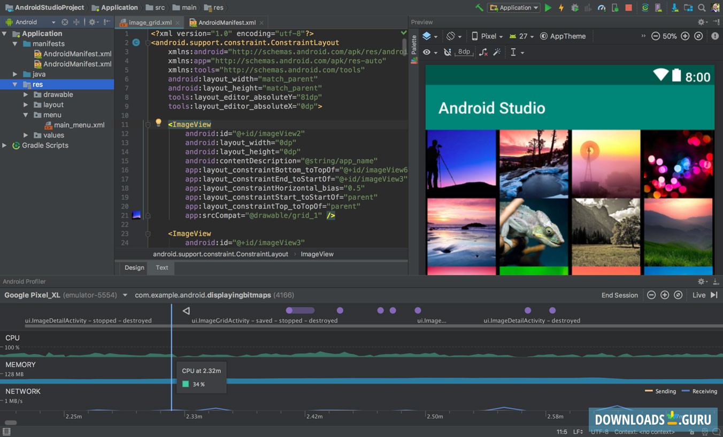The height and width of the screenshot is (437, 723).
Task: Expand the drawable folder in project tree
Action: tap(26, 95)
